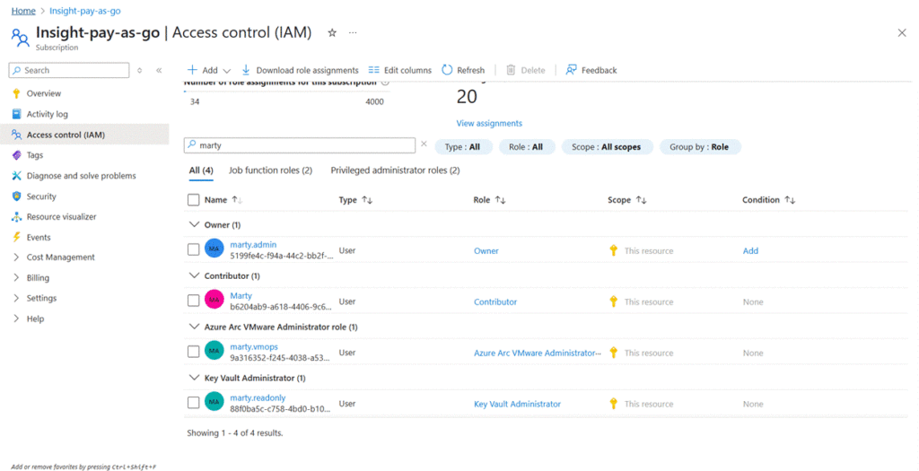Open Activity log in sidebar
919x471 pixels.
47,114
